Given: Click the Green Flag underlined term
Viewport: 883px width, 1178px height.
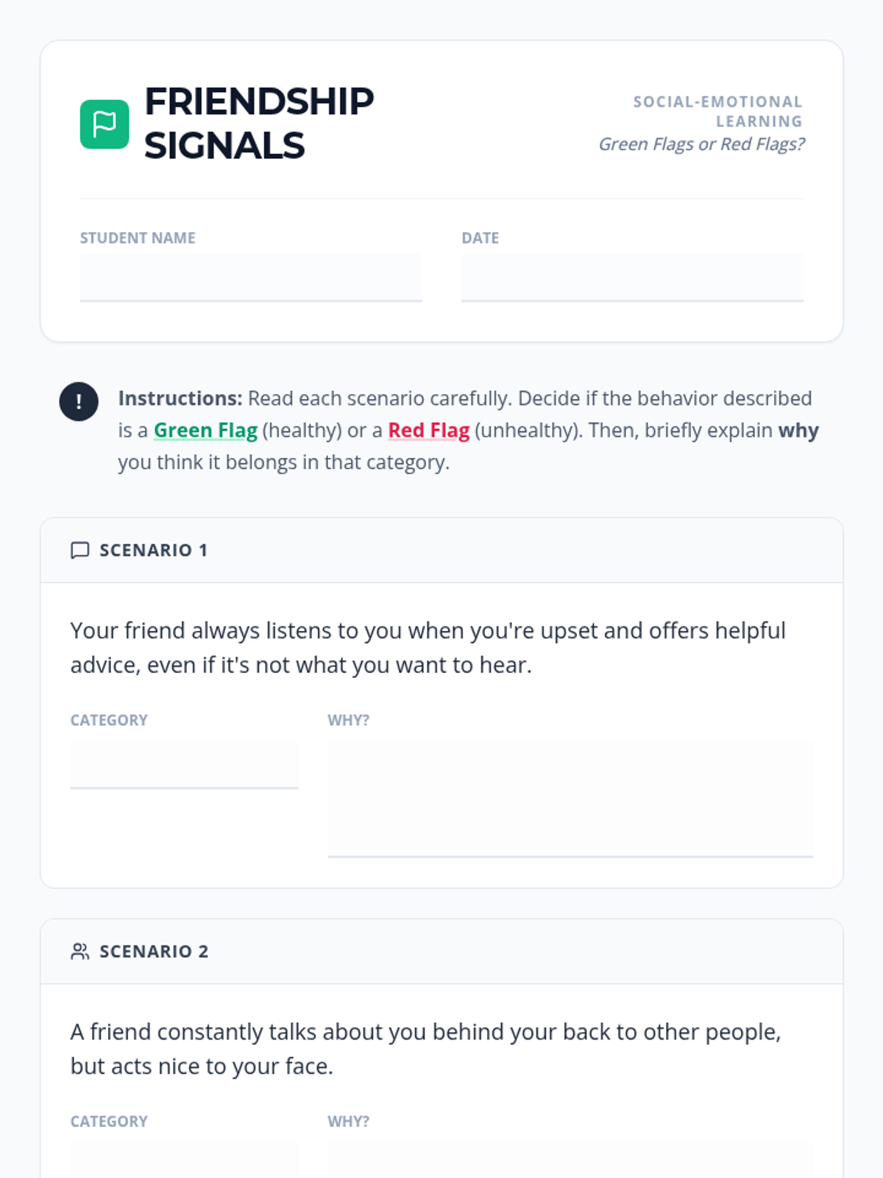Looking at the screenshot, I should click(205, 431).
